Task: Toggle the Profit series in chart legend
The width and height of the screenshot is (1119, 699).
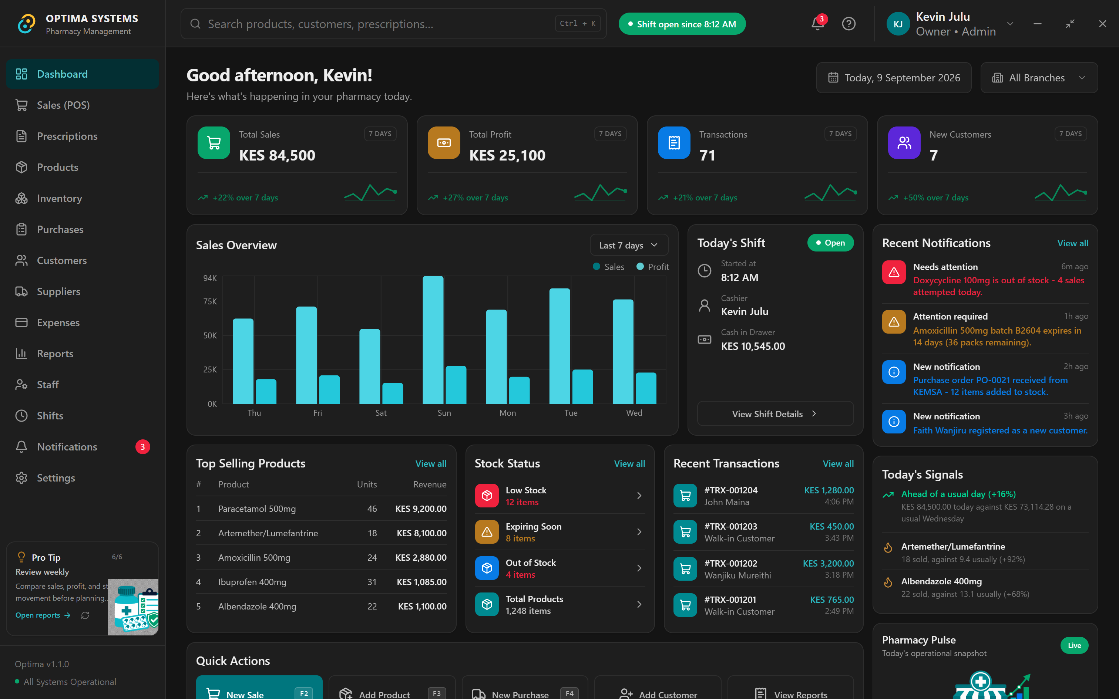Action: [652, 267]
